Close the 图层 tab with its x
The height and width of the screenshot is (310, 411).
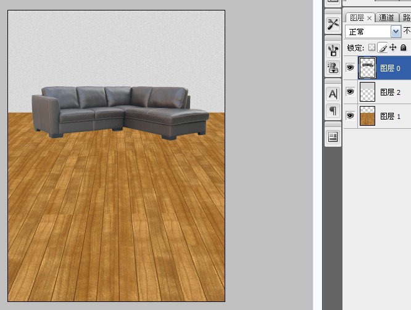(369, 18)
